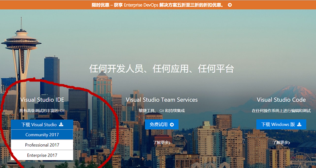Click the arrow icon in the orange promo banner
Screen dimensions: 316x168
point(230,5)
